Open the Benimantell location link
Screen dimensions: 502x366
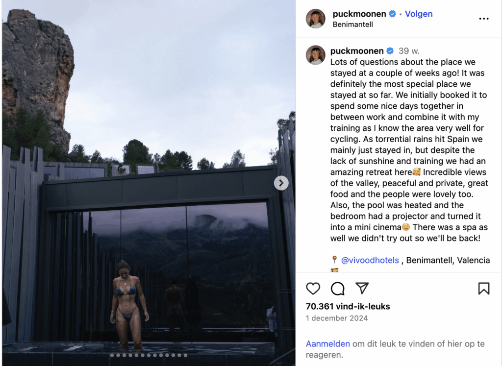[x=353, y=24]
